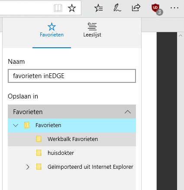The image size is (184, 190).
Task: Open the web note pen icon
Action: 117,8
